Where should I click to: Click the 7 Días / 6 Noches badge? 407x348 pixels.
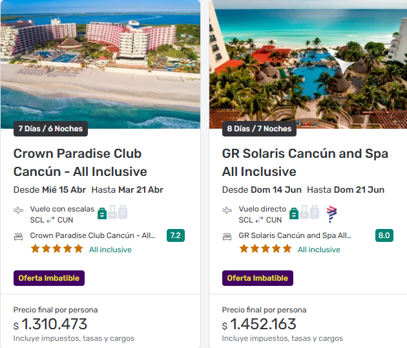pos(50,129)
